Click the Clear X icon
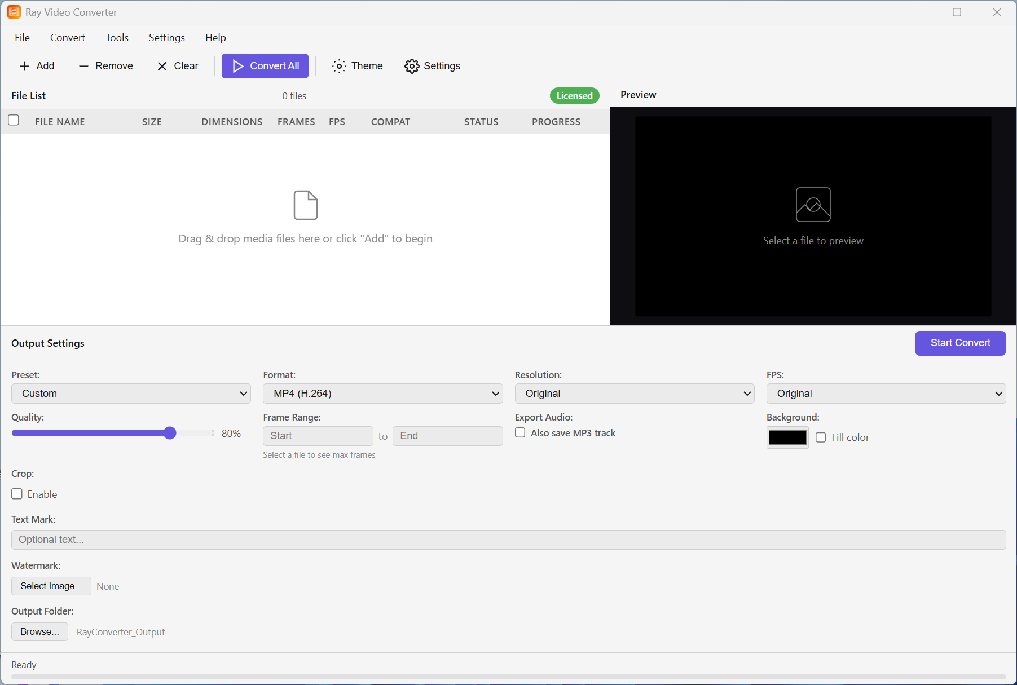1017x685 pixels. 162,66
